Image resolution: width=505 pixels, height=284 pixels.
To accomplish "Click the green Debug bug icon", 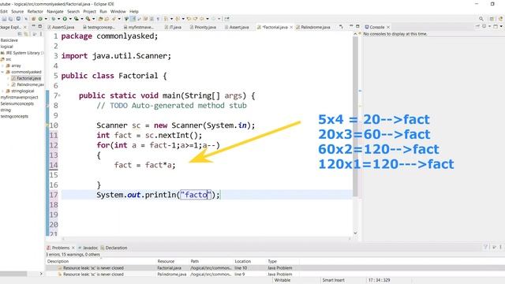I will (54, 19).
